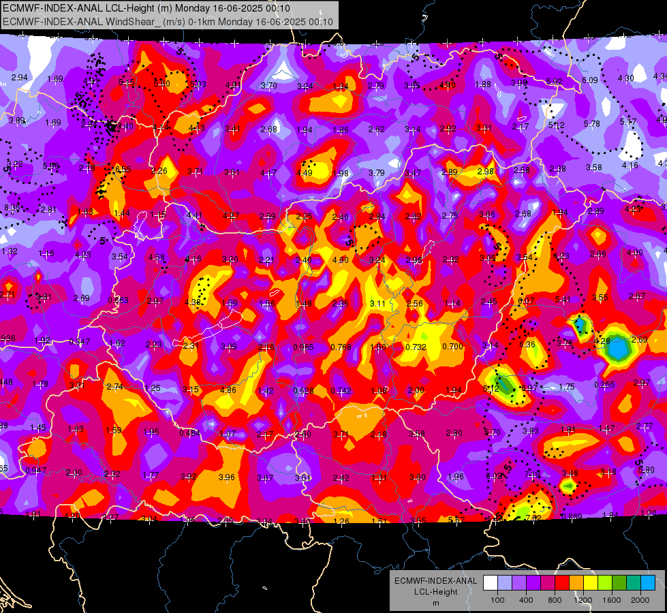Click the wind shear value 0.347

(80, 342)
